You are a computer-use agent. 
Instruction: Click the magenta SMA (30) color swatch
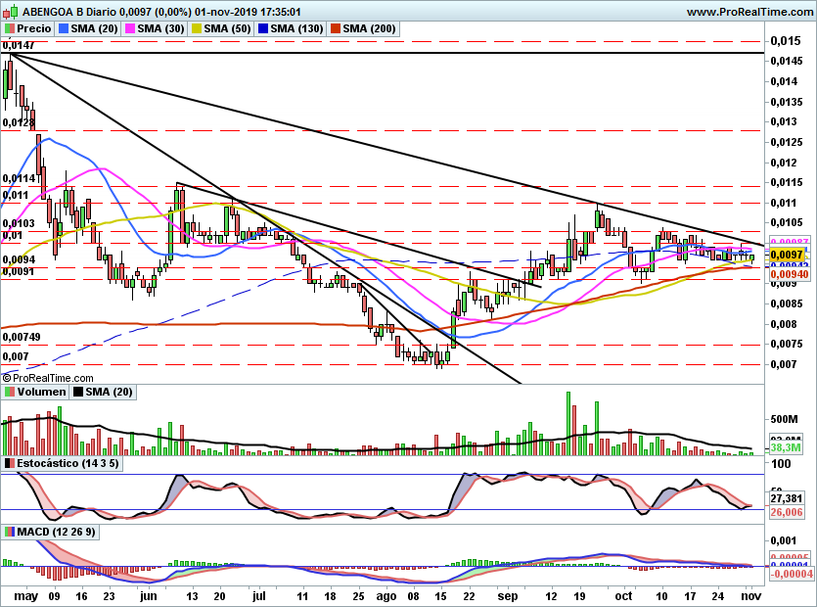pos(130,28)
